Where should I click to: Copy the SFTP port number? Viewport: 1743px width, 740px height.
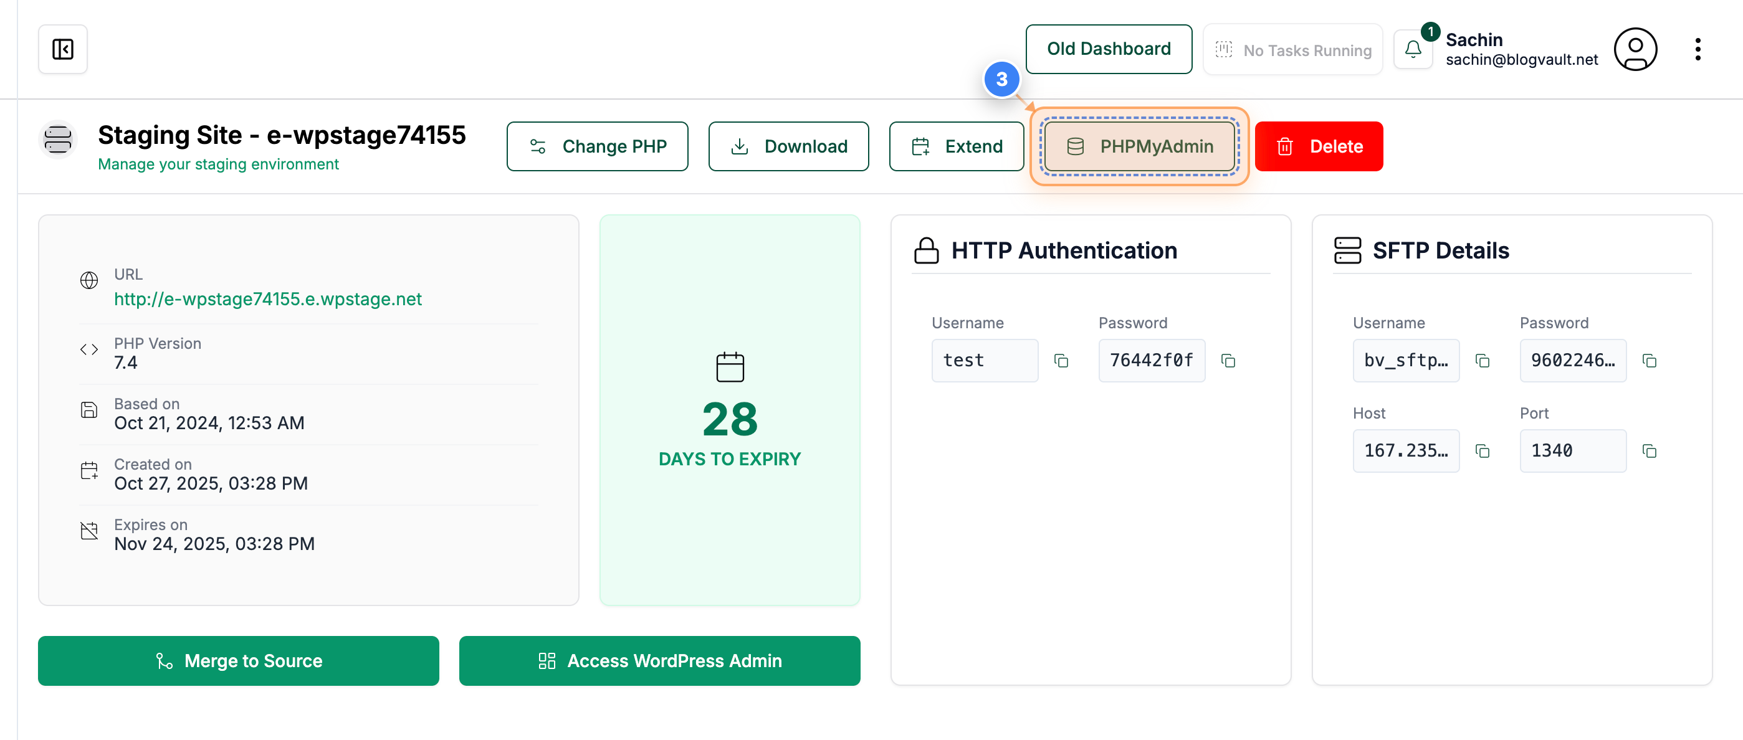point(1650,450)
